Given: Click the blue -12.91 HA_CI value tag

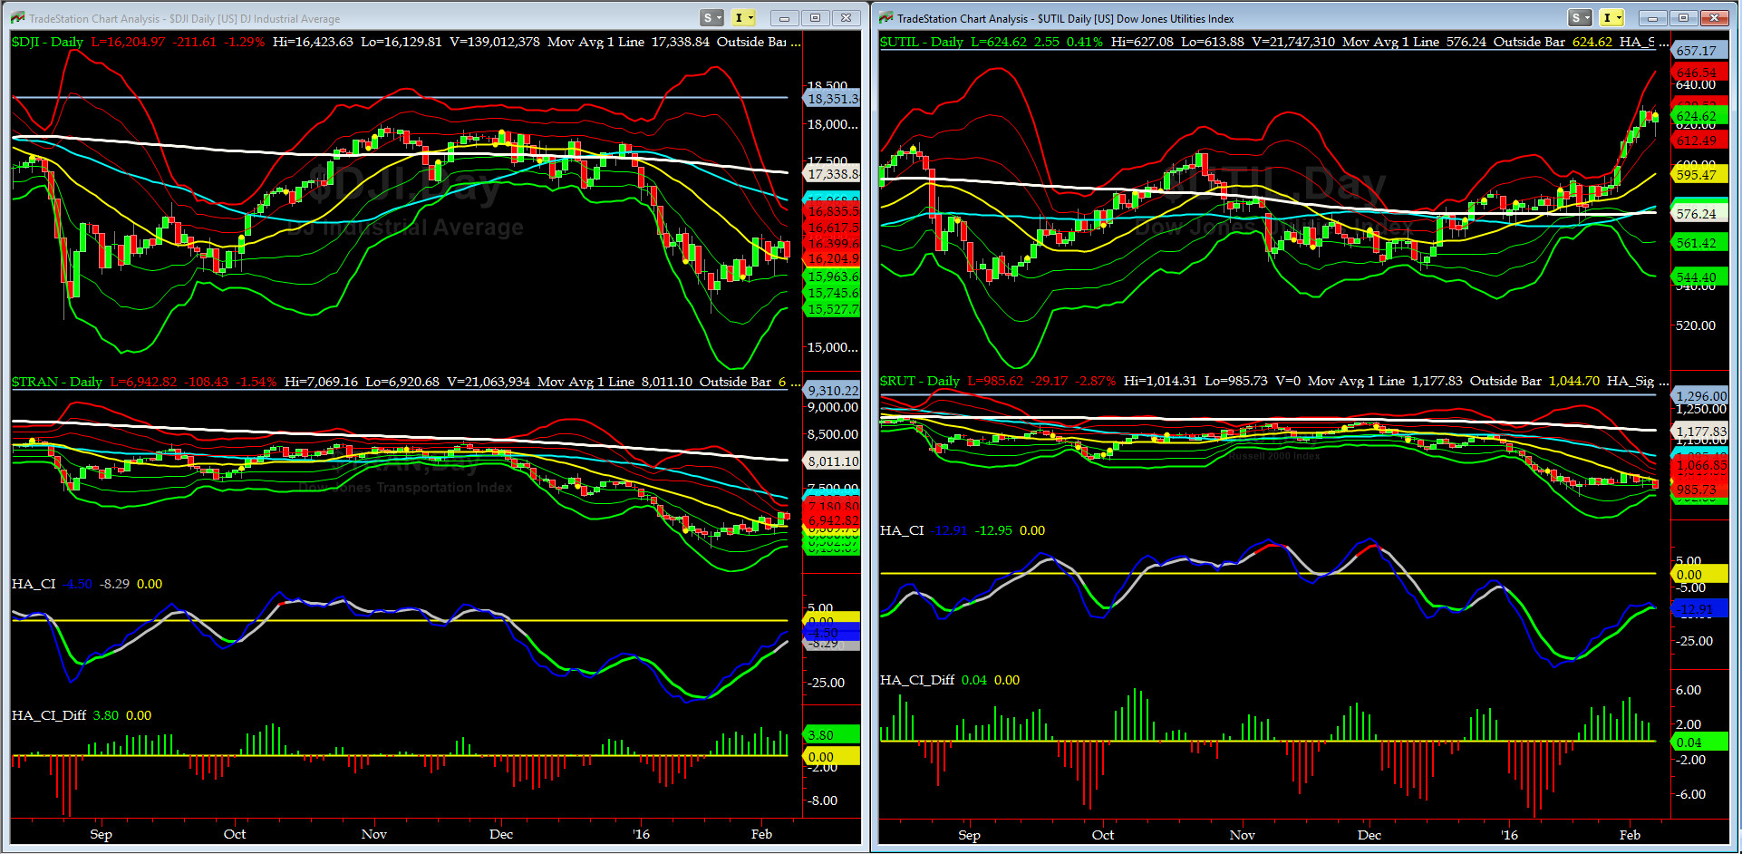Looking at the screenshot, I should pyautogui.click(x=1700, y=609).
